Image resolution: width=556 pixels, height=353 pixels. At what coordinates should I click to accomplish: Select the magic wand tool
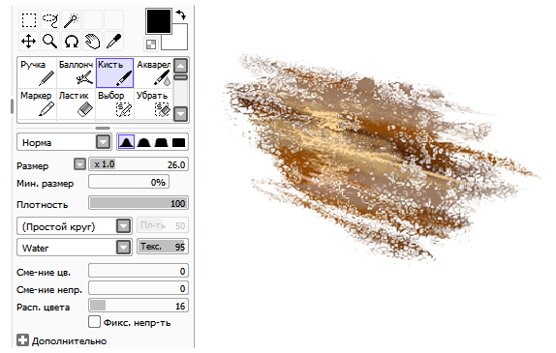[x=72, y=20]
